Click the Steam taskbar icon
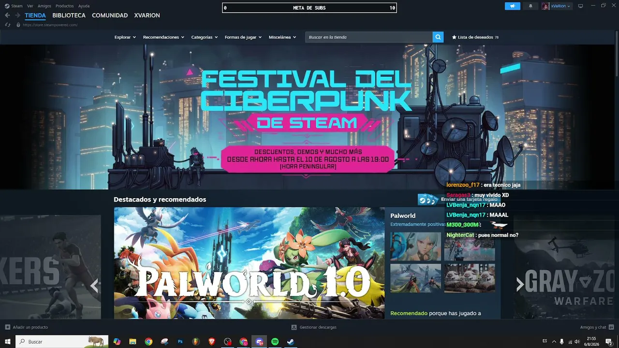Image resolution: width=619 pixels, height=348 pixels. coord(291,342)
